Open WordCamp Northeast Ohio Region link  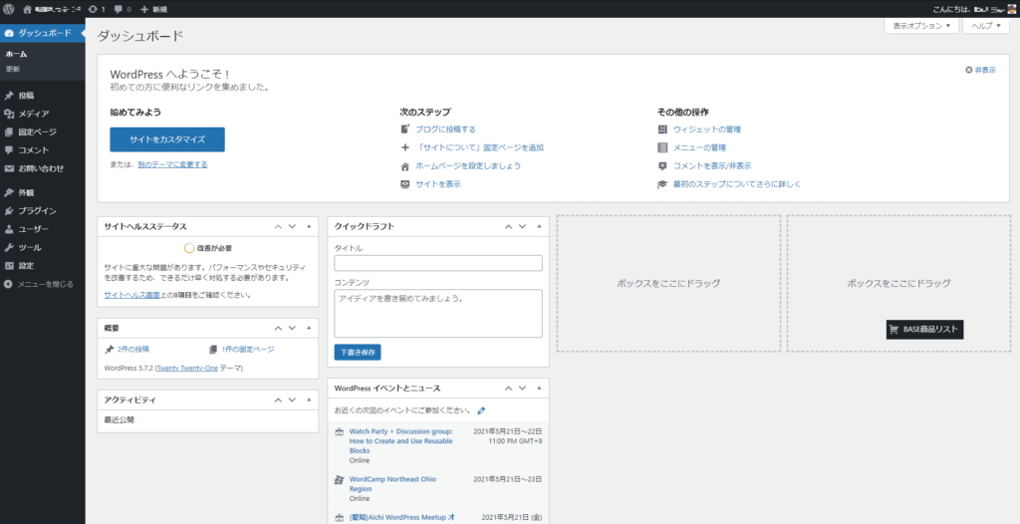pos(392,483)
